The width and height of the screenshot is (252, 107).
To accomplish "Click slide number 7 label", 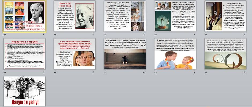I will pos(94,72).
